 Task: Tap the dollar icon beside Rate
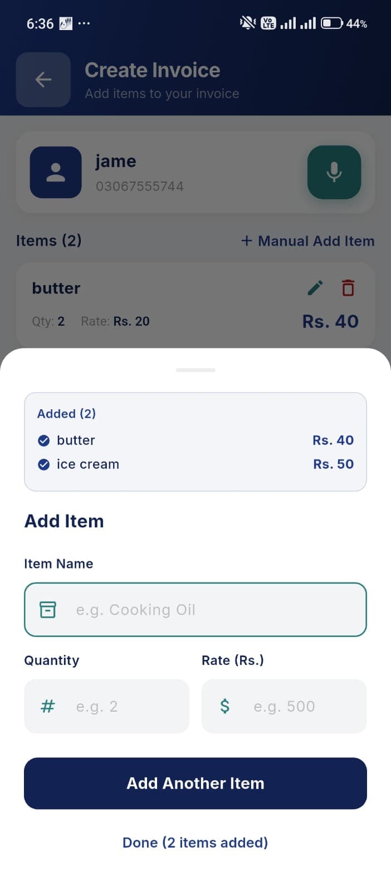coord(224,706)
